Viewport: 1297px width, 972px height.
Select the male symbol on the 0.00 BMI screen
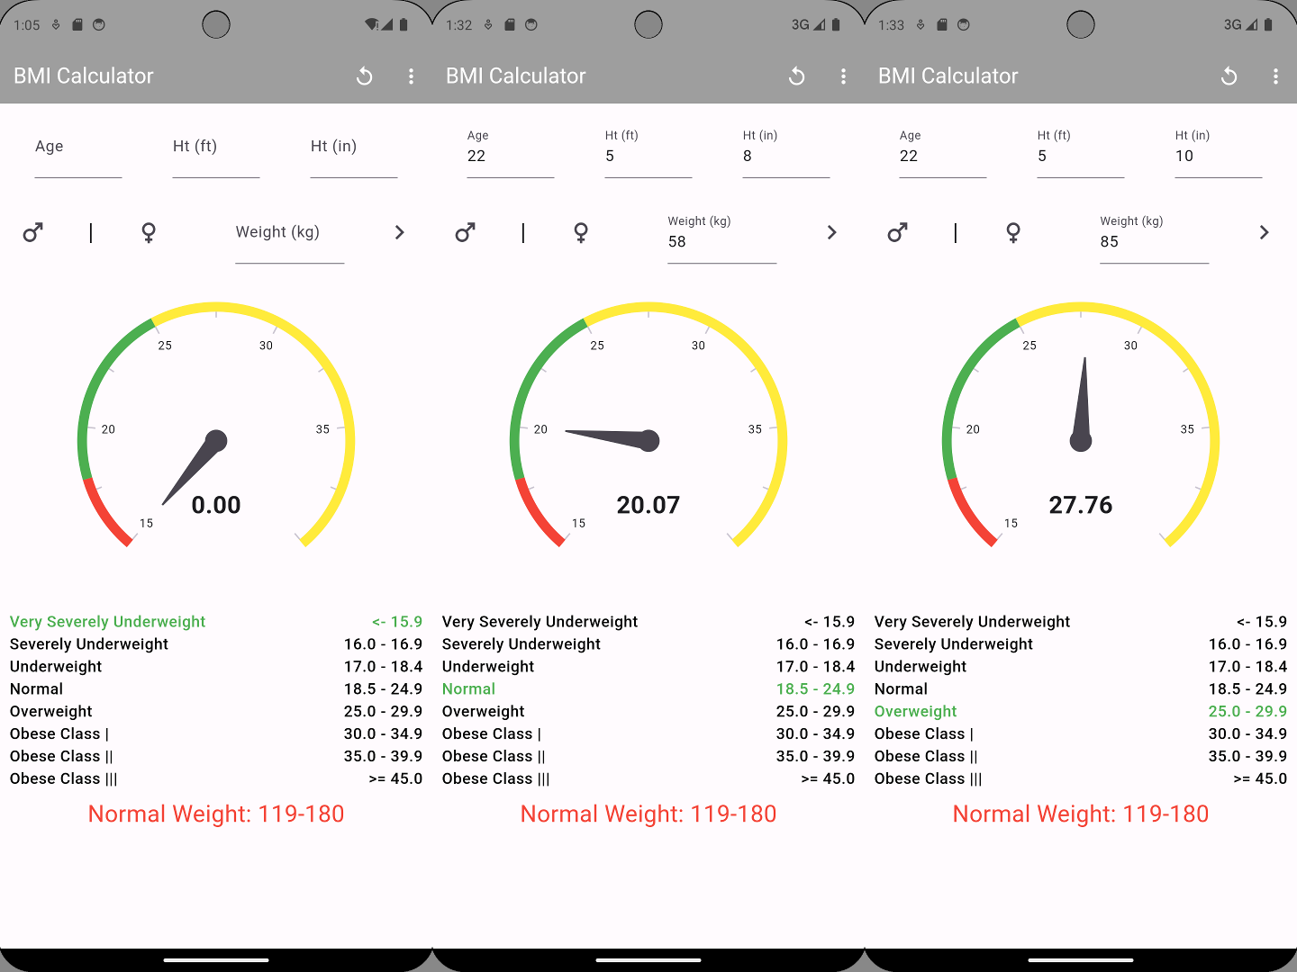coord(33,233)
